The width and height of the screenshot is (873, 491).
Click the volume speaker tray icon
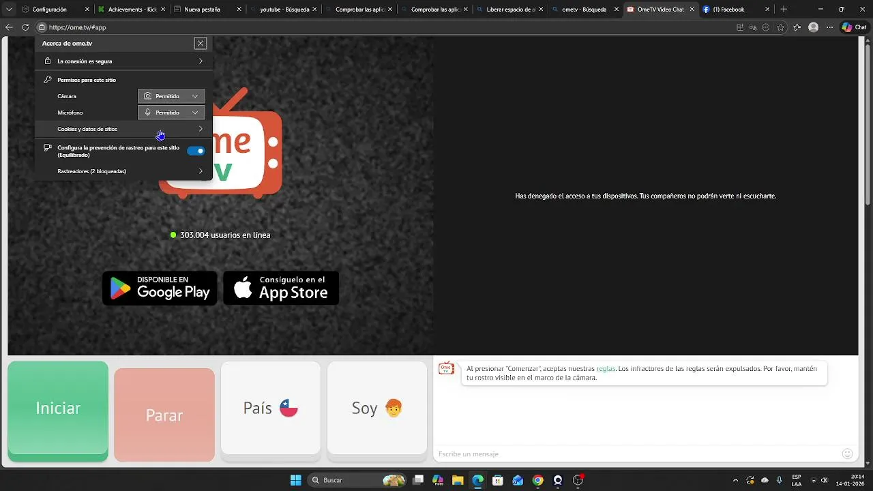coord(825,480)
